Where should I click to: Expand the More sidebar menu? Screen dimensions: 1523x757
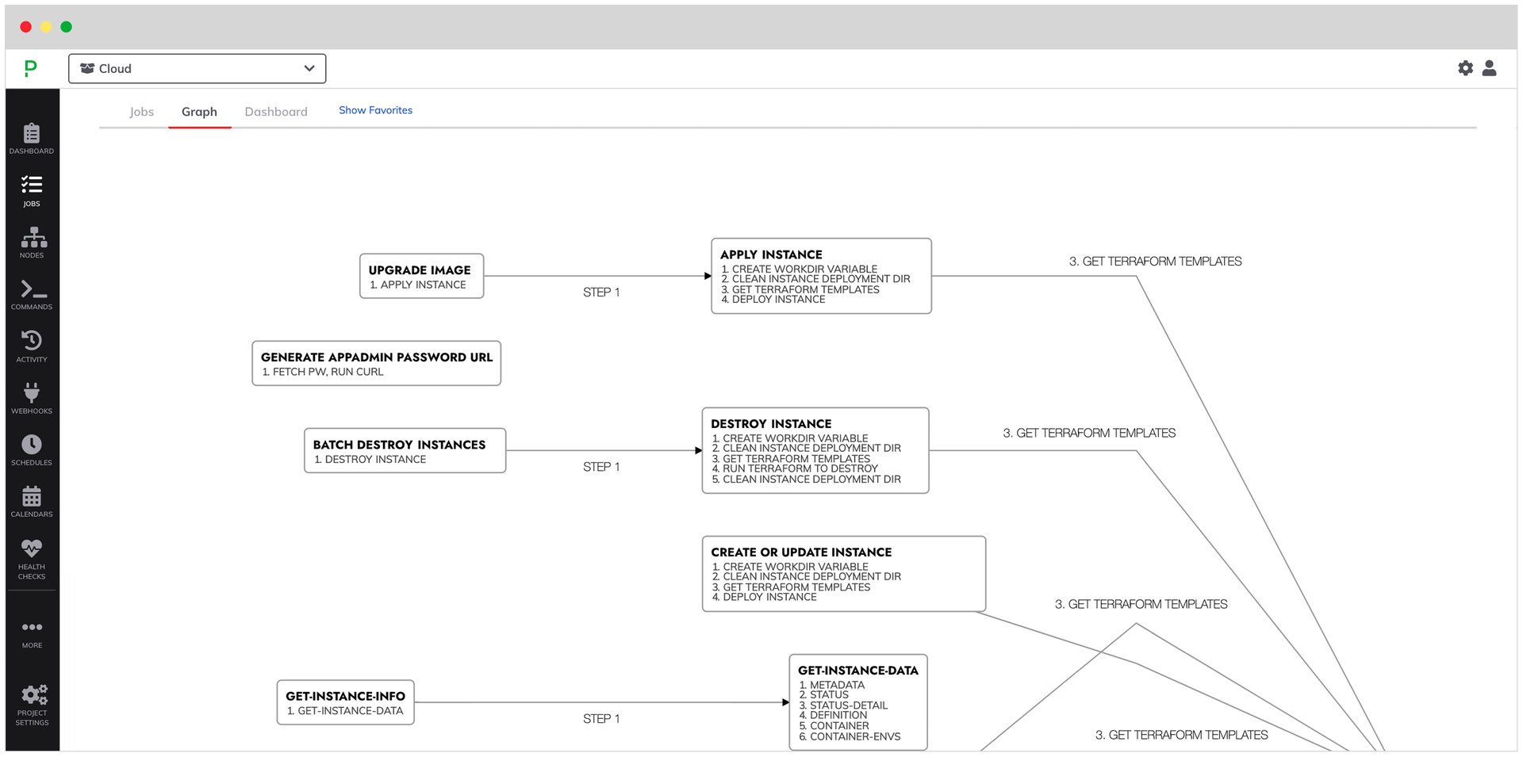(32, 630)
